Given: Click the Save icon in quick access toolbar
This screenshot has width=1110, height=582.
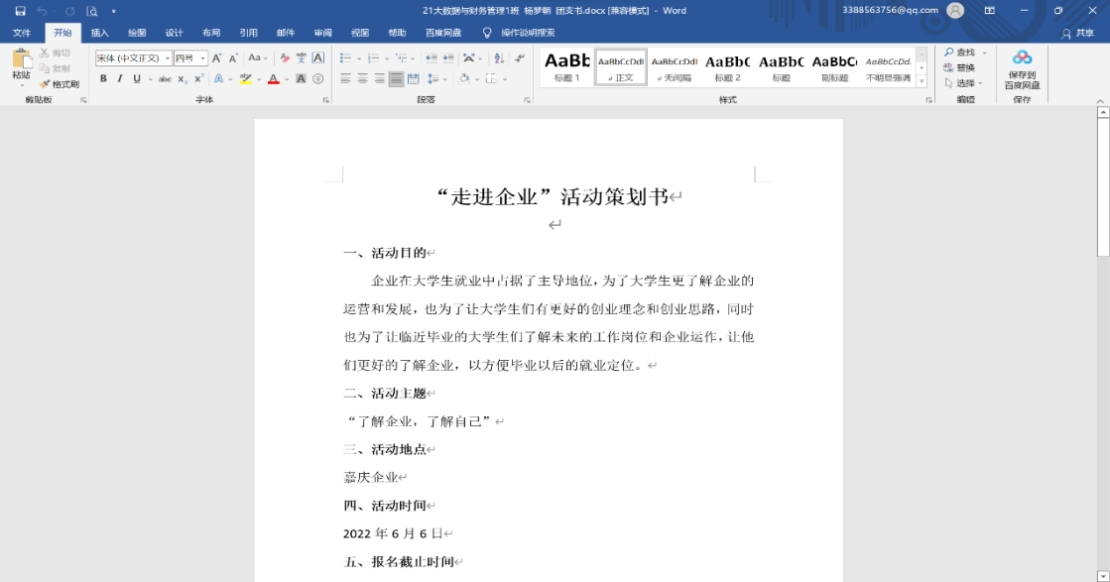Looking at the screenshot, I should pyautogui.click(x=20, y=11).
